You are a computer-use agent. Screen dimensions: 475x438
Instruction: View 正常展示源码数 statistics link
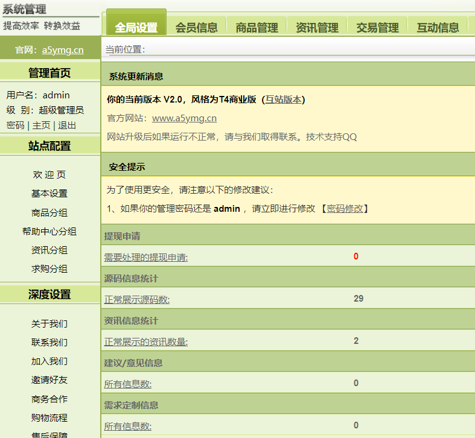(x=136, y=300)
